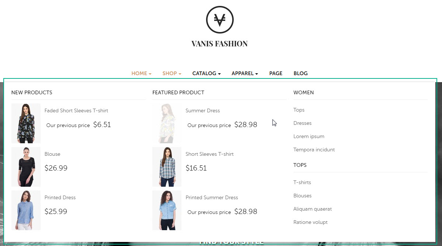Go to the Dresses category link
The height and width of the screenshot is (246, 442).
(302, 123)
